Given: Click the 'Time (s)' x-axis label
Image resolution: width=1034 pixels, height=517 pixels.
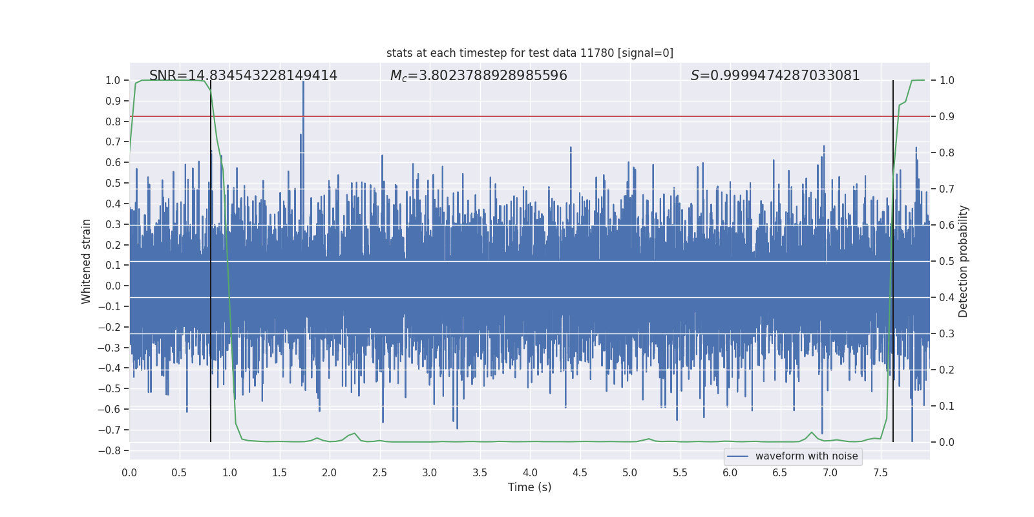Looking at the screenshot, I should [x=529, y=487].
